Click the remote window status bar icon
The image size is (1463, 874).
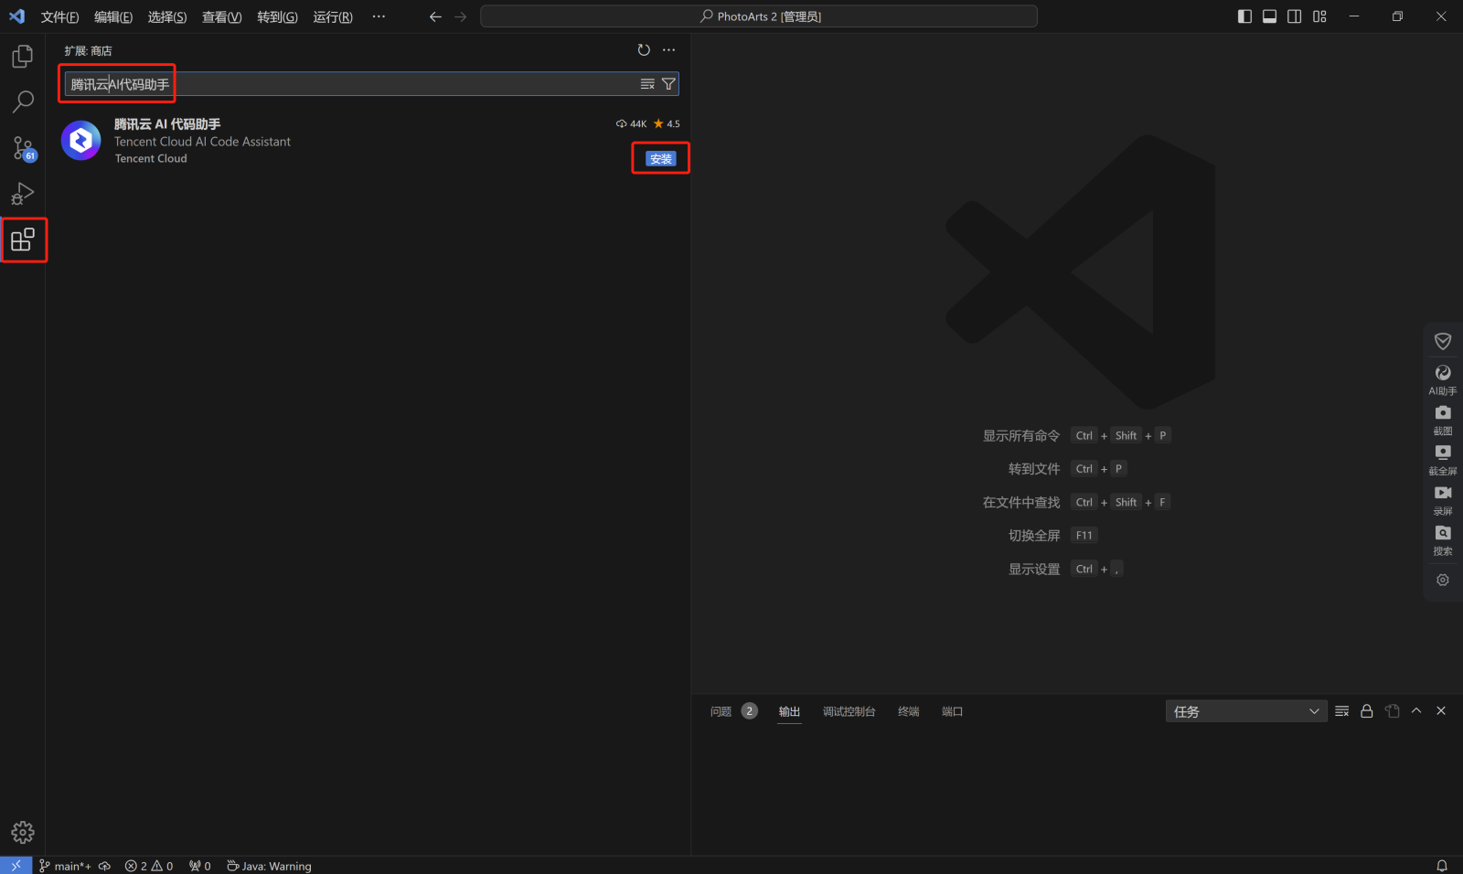point(16,866)
